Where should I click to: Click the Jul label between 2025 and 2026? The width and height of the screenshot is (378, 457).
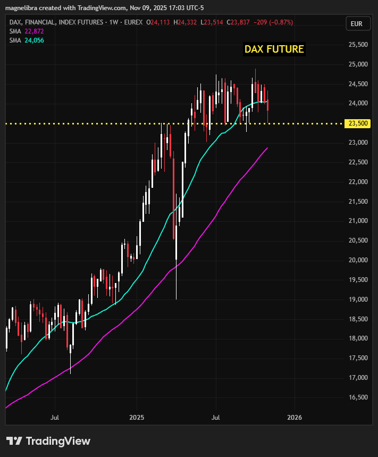tap(215, 417)
